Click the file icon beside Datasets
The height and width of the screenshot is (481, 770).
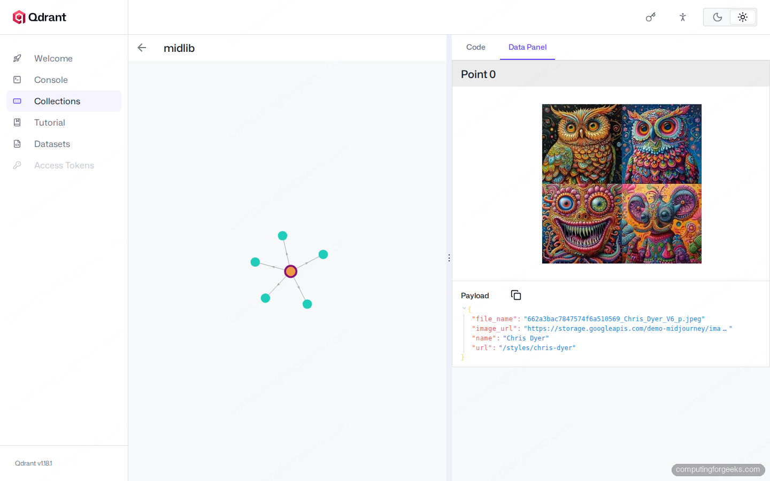(17, 144)
